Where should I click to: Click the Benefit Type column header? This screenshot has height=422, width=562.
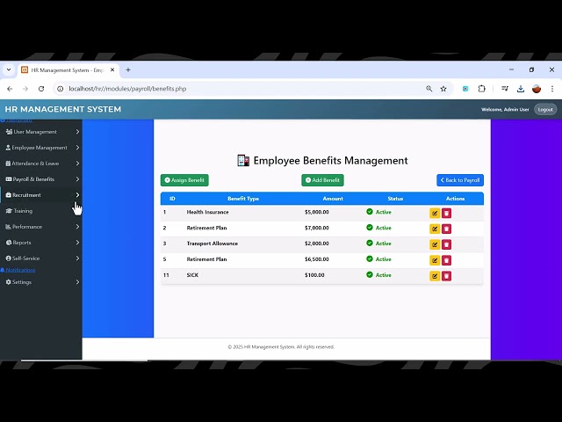[243, 199]
